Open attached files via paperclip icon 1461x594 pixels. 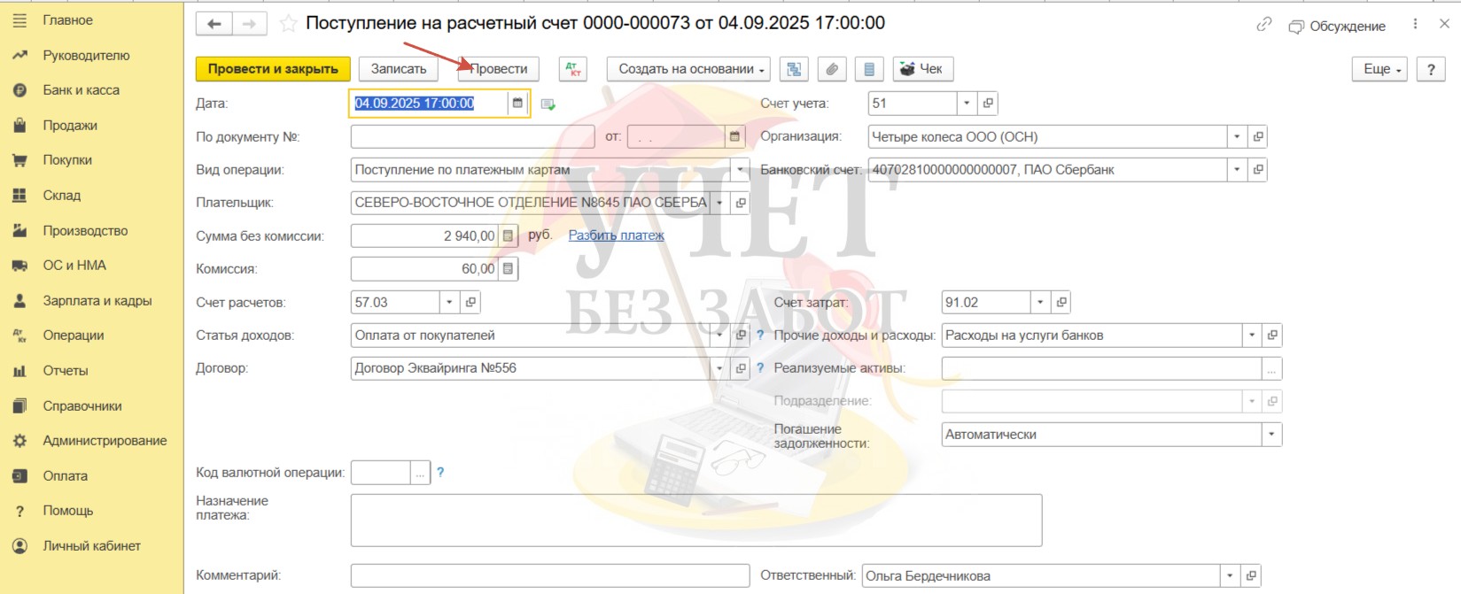point(831,69)
